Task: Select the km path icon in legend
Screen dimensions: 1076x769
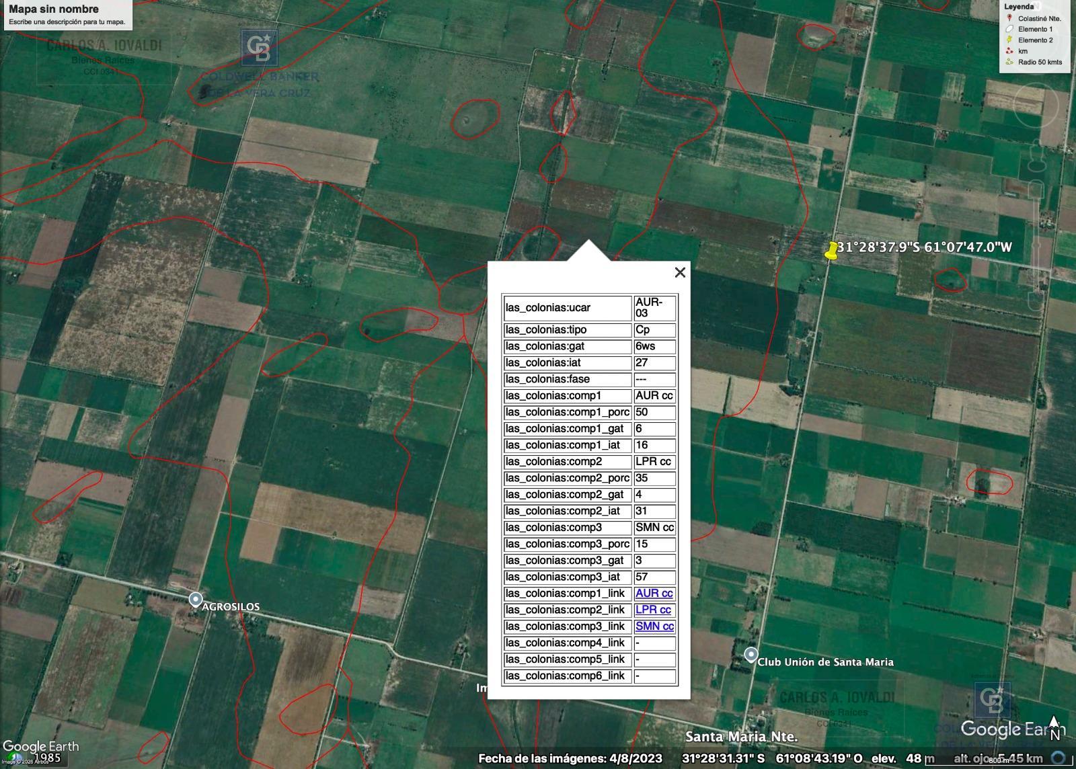Action: coord(1009,51)
